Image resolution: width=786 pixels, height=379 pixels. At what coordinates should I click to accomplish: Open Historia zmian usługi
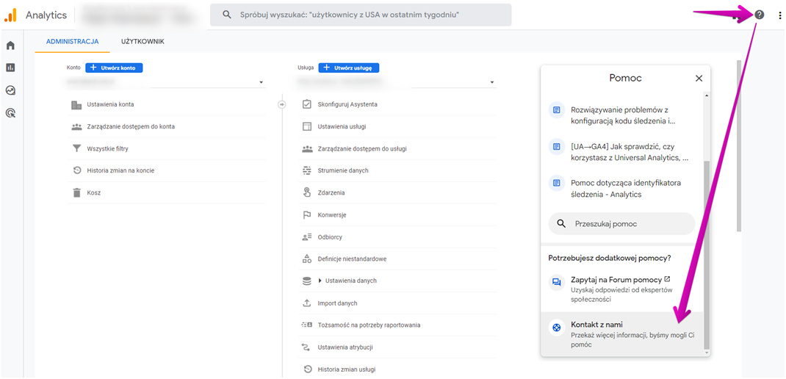(347, 369)
